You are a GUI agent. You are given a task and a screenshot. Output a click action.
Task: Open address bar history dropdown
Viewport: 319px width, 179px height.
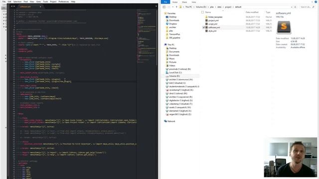292,7
